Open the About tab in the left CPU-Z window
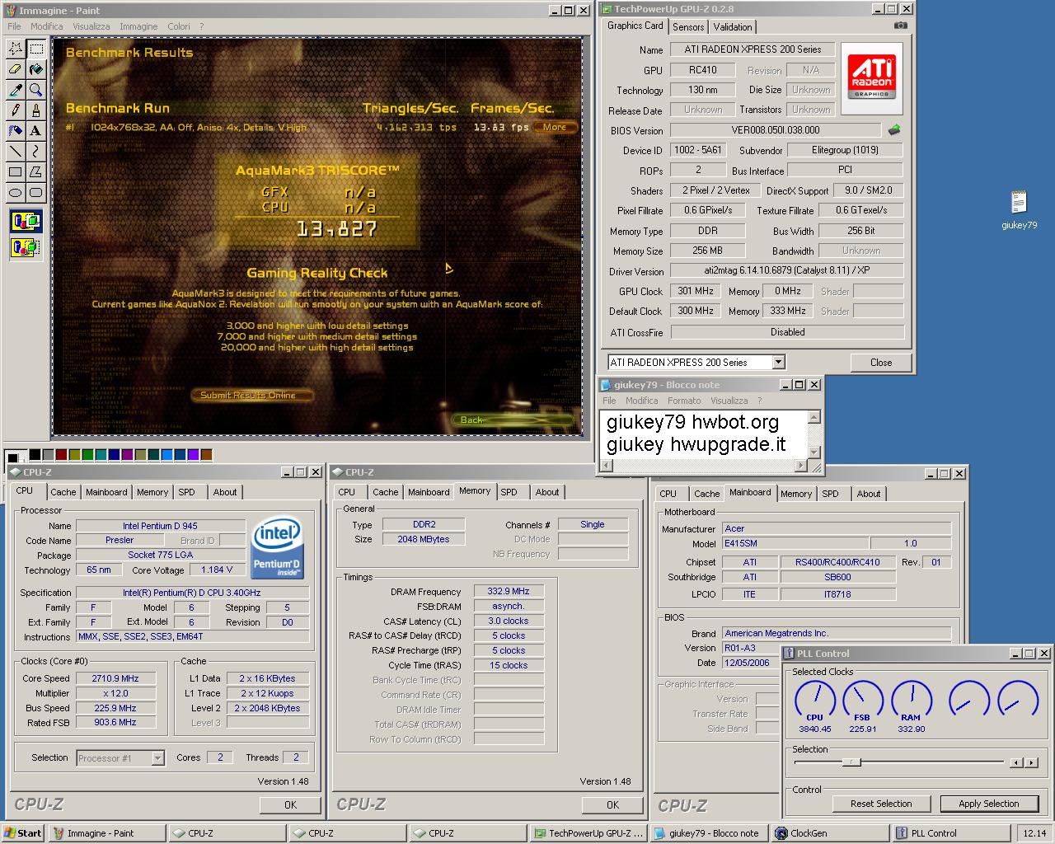The image size is (1055, 844). [225, 492]
